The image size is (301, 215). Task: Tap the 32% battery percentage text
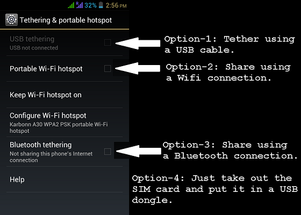[90, 5]
